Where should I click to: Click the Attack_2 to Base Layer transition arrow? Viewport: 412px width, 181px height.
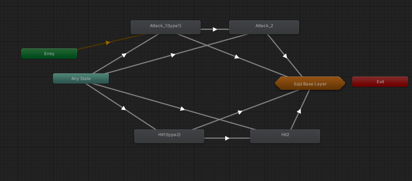[x=284, y=56]
